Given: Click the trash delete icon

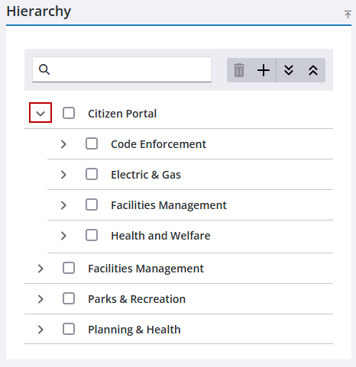Looking at the screenshot, I should tap(239, 70).
